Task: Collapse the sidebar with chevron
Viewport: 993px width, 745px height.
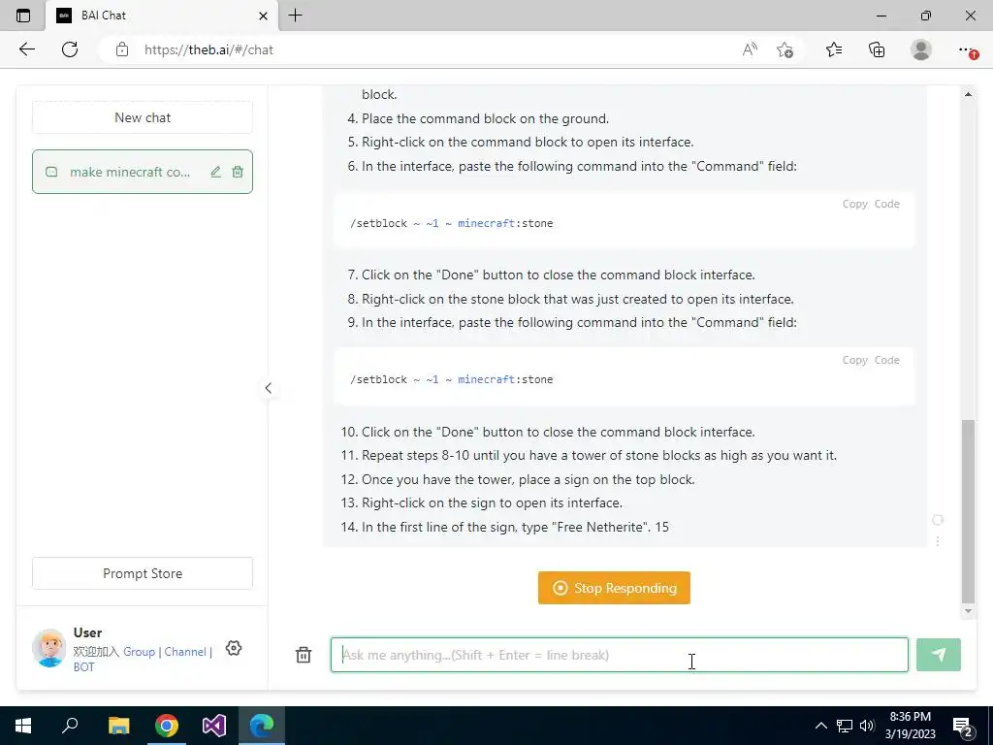Action: tap(269, 388)
